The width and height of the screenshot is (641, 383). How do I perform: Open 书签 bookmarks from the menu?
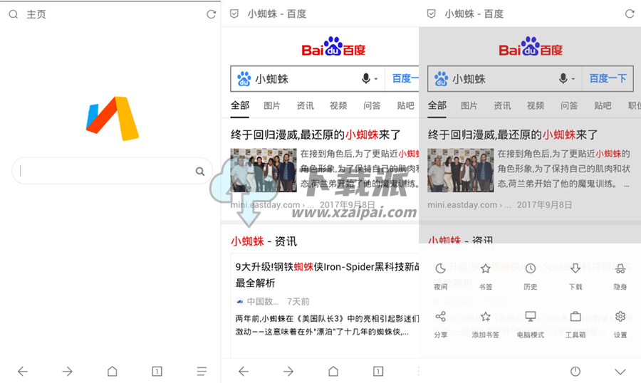(x=485, y=276)
